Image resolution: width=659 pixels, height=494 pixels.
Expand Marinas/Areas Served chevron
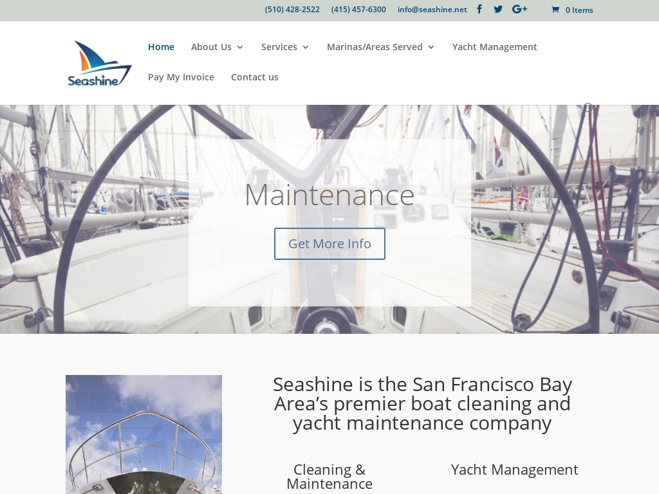coord(431,47)
